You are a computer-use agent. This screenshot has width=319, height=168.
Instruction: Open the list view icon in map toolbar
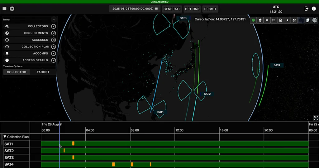pyautogui.click(x=274, y=20)
